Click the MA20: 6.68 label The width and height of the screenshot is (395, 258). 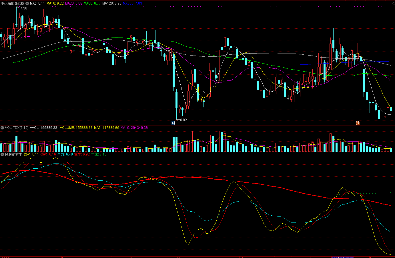click(74, 3)
